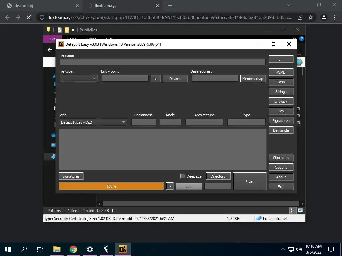Stop loading the fluxteam.xyz page
Screen dimensions: 342x256
pyautogui.click(x=29, y=17)
